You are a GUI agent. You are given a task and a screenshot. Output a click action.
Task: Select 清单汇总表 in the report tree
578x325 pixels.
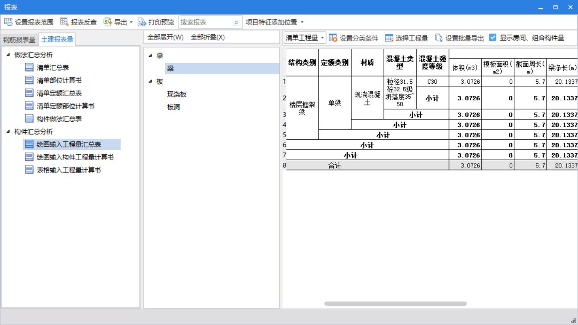click(x=53, y=67)
